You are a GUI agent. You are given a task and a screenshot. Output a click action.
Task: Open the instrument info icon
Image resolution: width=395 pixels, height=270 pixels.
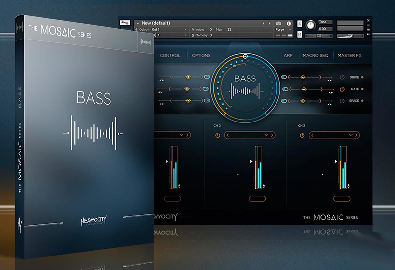[x=289, y=23]
